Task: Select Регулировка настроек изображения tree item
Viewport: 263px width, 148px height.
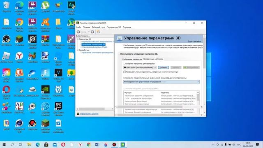Action: [97, 42]
